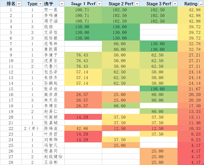Select the Rating header cell
This screenshot has width=204, height=165.
click(189, 4)
